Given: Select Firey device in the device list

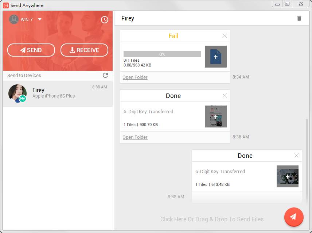Looking at the screenshot, I should pyautogui.click(x=58, y=94).
